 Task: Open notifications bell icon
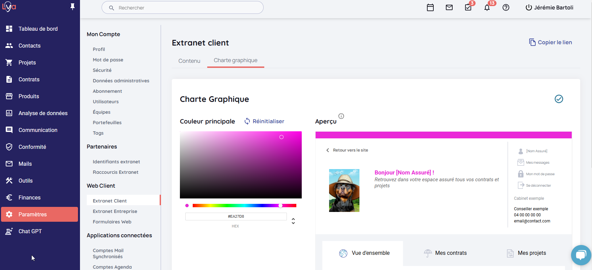point(487,7)
